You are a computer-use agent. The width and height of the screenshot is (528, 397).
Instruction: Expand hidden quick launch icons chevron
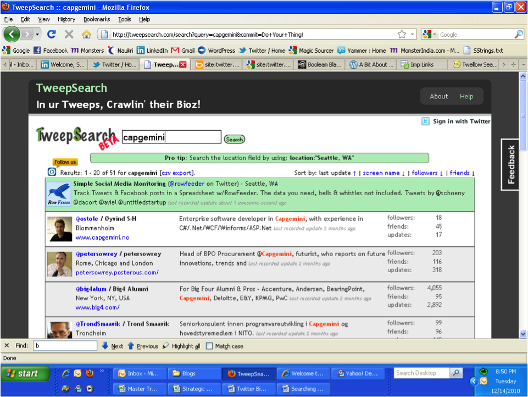point(102,371)
